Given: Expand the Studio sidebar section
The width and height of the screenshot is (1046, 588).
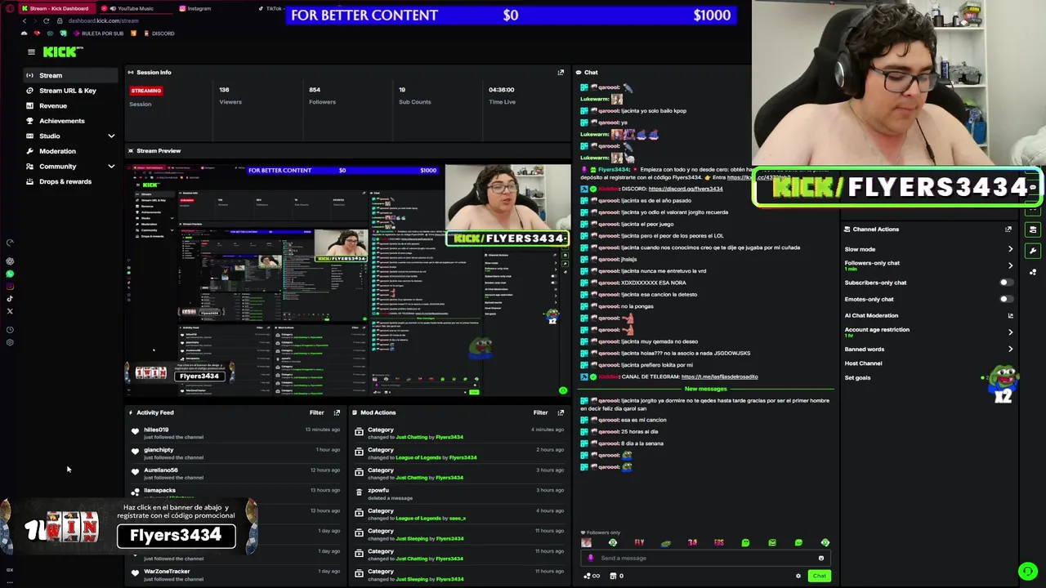Looking at the screenshot, I should pos(111,136).
